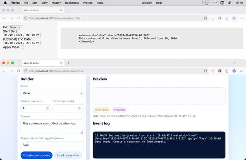The image size is (246, 160).
Task: Close the tab in background demo.html window
Action: (61, 10)
